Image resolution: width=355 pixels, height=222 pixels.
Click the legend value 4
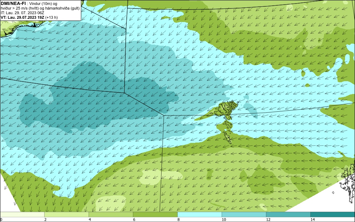(90, 220)
